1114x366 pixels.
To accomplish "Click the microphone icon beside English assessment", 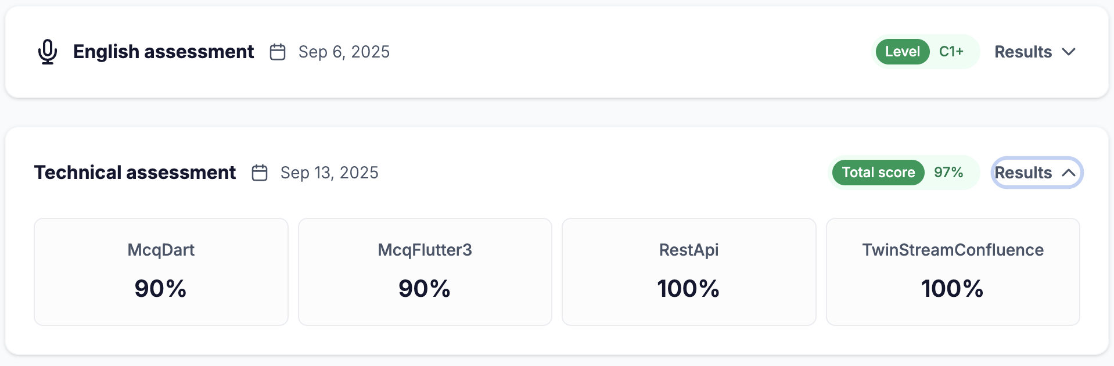I will pos(48,52).
